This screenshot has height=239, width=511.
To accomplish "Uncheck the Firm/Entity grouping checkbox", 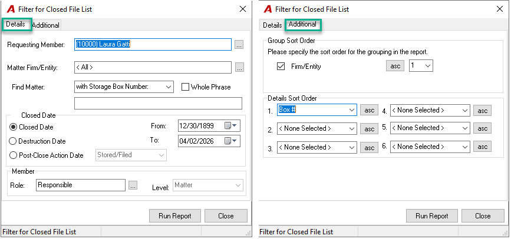I will pos(281,67).
